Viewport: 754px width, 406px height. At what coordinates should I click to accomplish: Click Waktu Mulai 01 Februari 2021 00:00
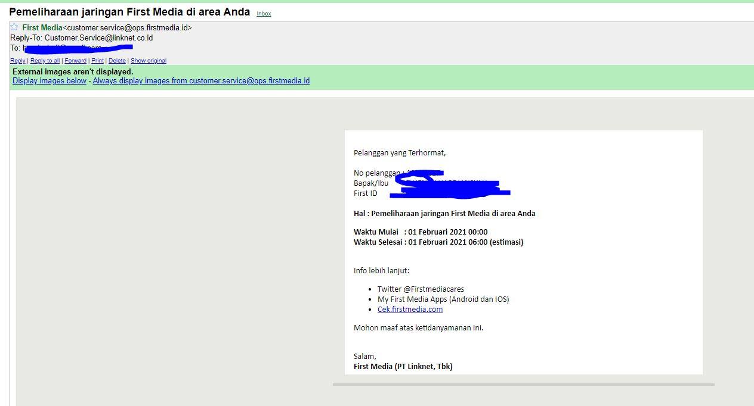(421, 232)
